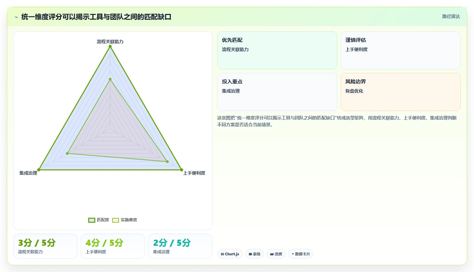This screenshot has width=474, height=272.
Task: Click the description paragraph starting 这张图把
Action: (x=337, y=121)
